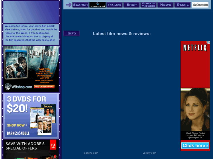The image size is (213, 159).
Task: Click the Pre-Order Today button
Action: click(44, 87)
